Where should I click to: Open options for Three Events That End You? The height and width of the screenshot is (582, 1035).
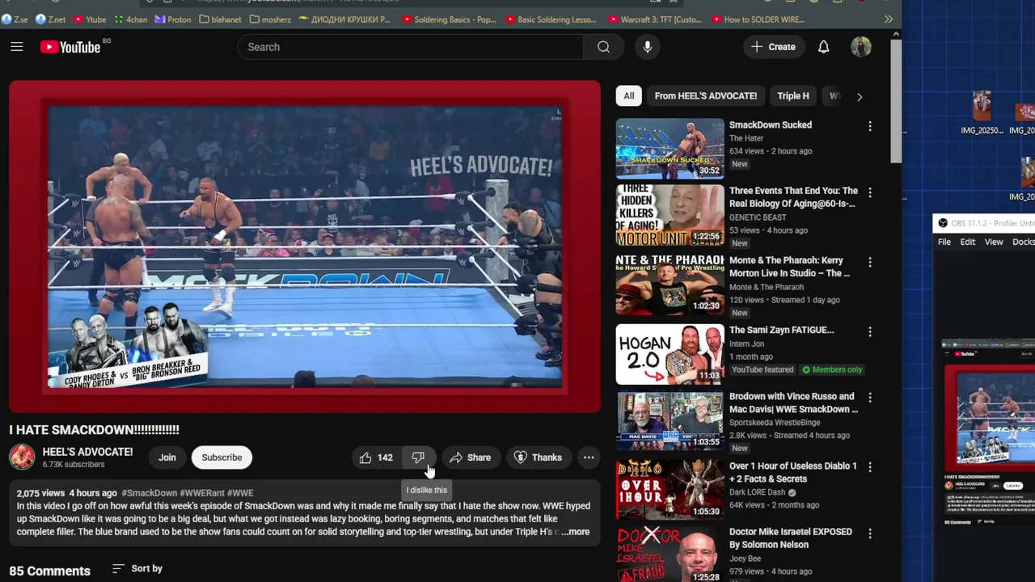click(870, 192)
